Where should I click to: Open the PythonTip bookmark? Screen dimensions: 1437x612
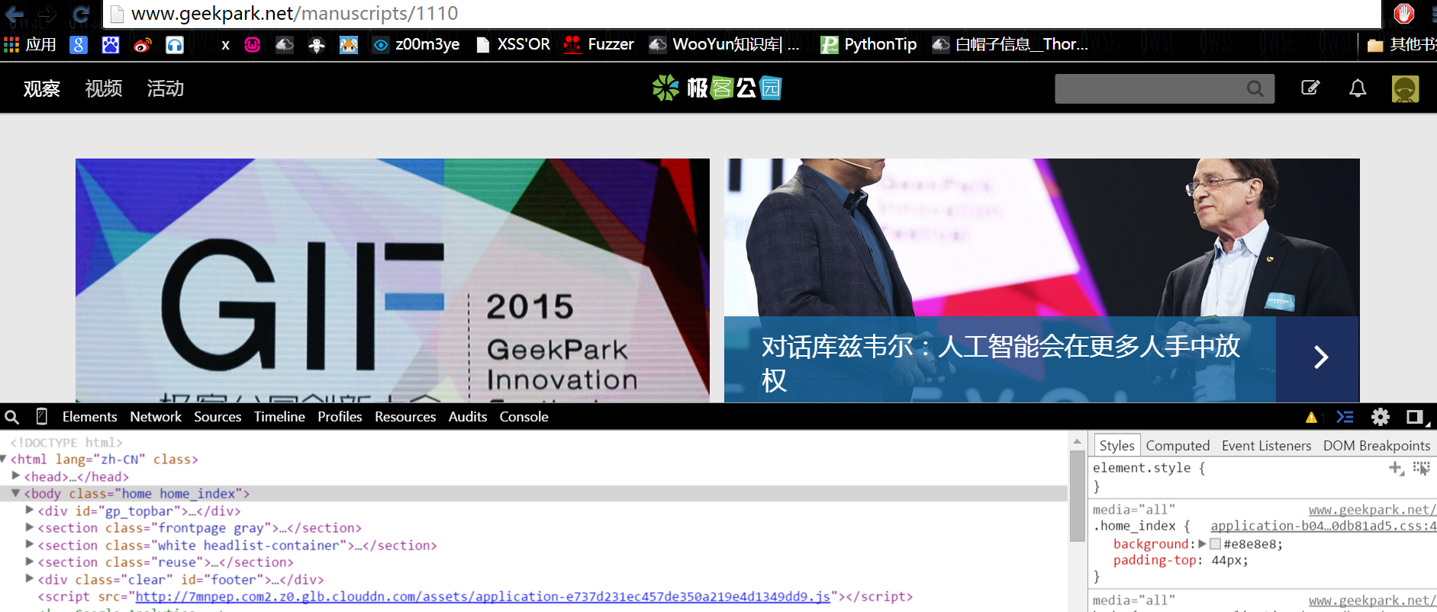coord(868,45)
